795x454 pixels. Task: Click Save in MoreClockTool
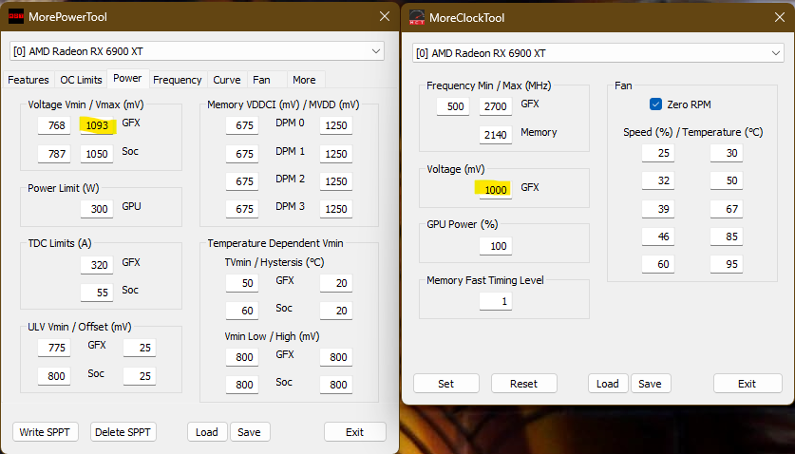tap(651, 384)
